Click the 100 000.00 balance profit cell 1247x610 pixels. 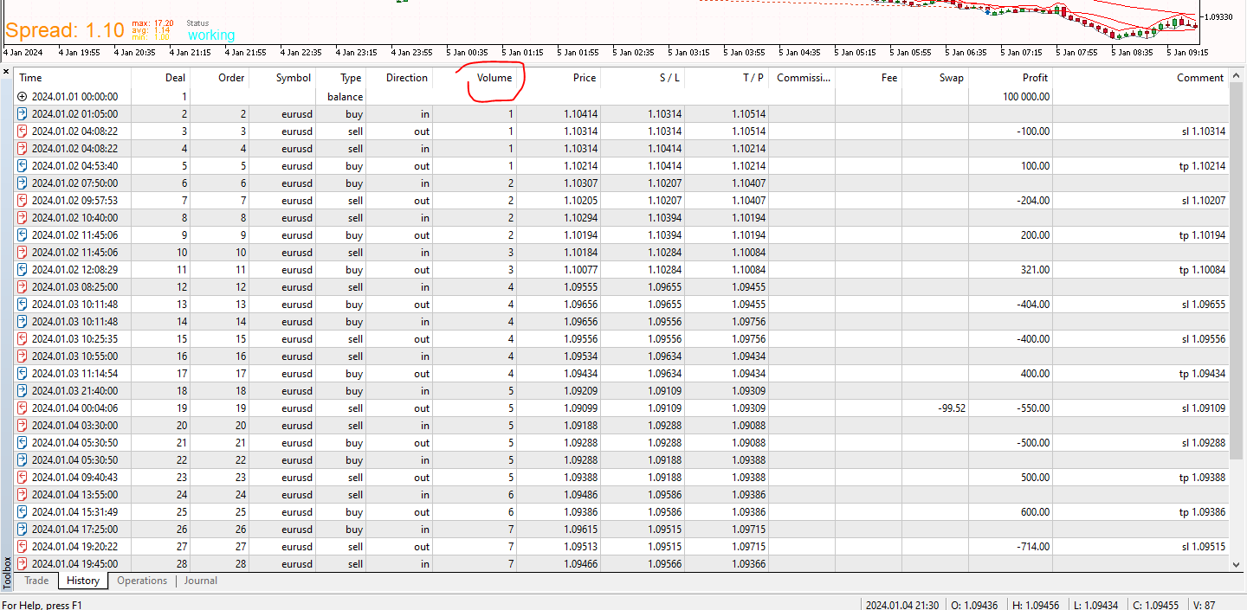pyautogui.click(x=1027, y=97)
